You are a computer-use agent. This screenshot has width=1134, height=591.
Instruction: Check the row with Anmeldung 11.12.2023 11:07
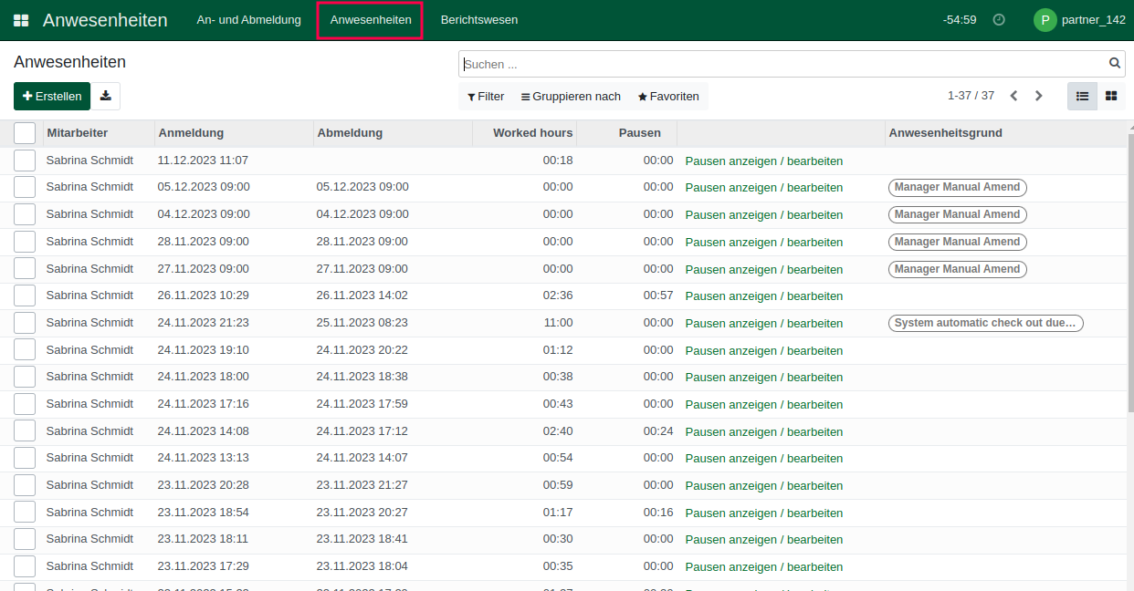[25, 161]
